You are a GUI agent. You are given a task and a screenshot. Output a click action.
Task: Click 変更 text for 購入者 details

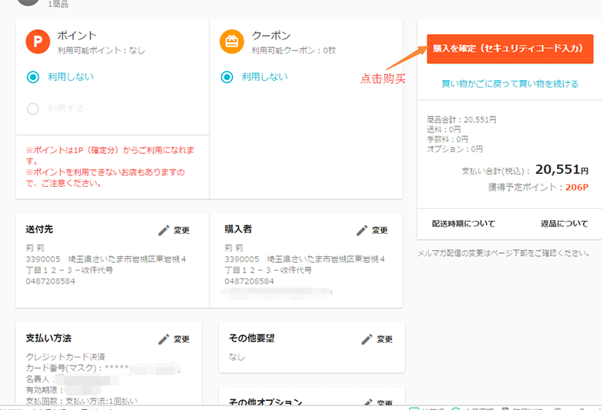[380, 230]
